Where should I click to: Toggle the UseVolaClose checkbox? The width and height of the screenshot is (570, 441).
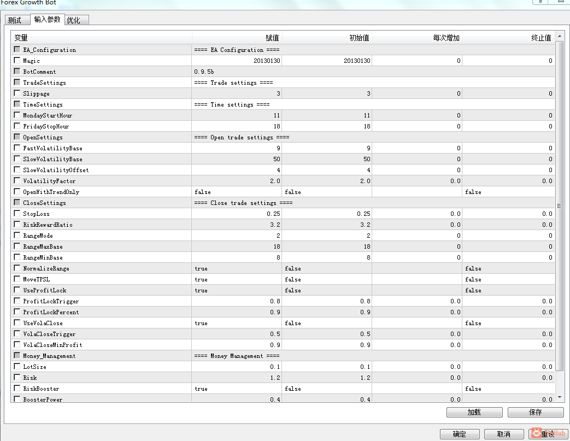pos(17,322)
